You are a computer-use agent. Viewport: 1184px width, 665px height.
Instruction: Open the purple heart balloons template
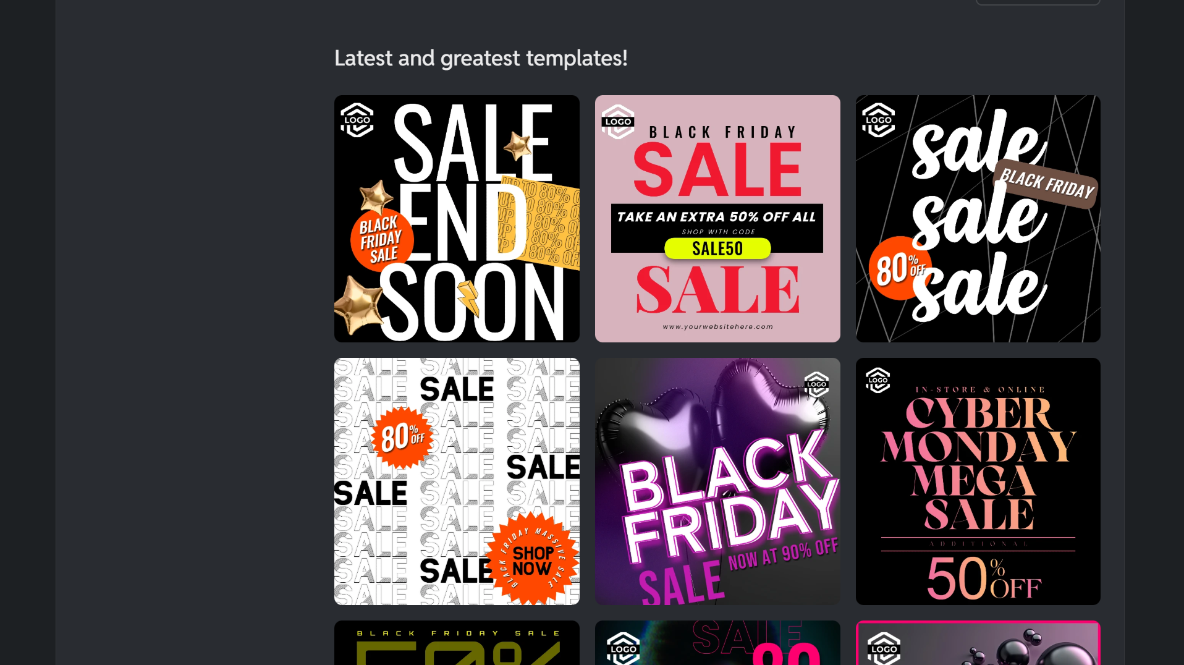[717, 481]
